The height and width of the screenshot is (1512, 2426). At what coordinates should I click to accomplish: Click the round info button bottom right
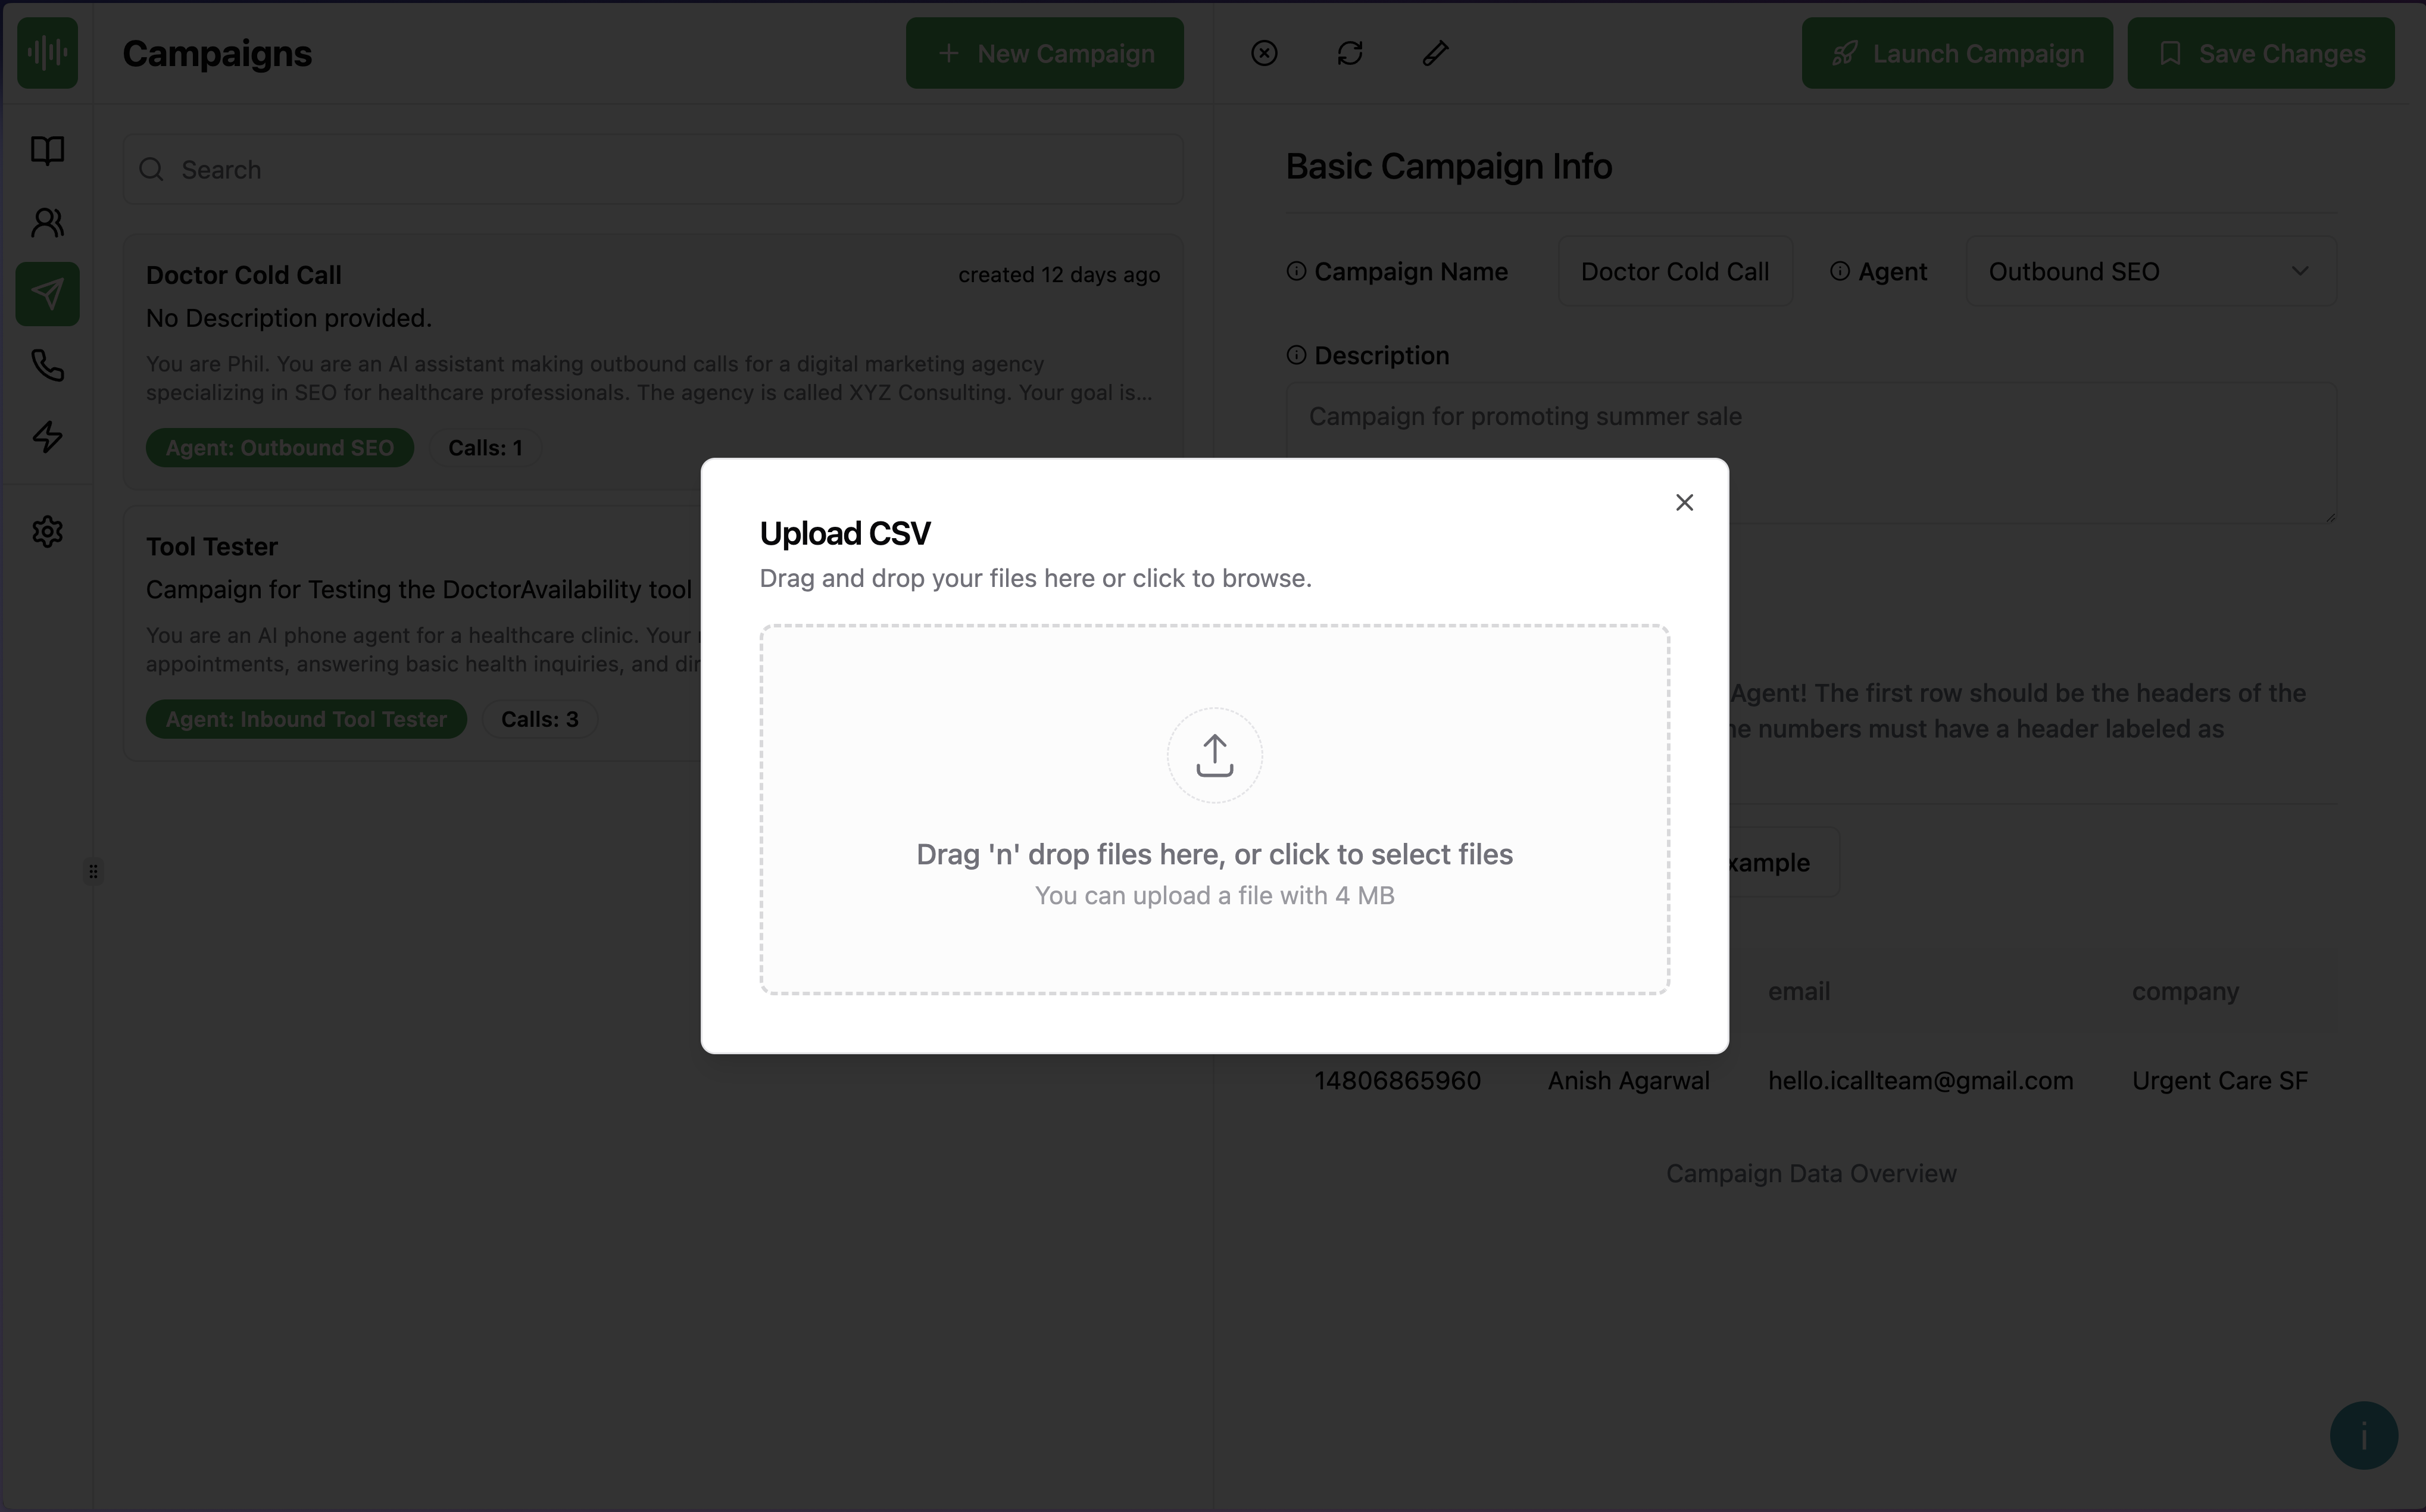(x=2363, y=1436)
